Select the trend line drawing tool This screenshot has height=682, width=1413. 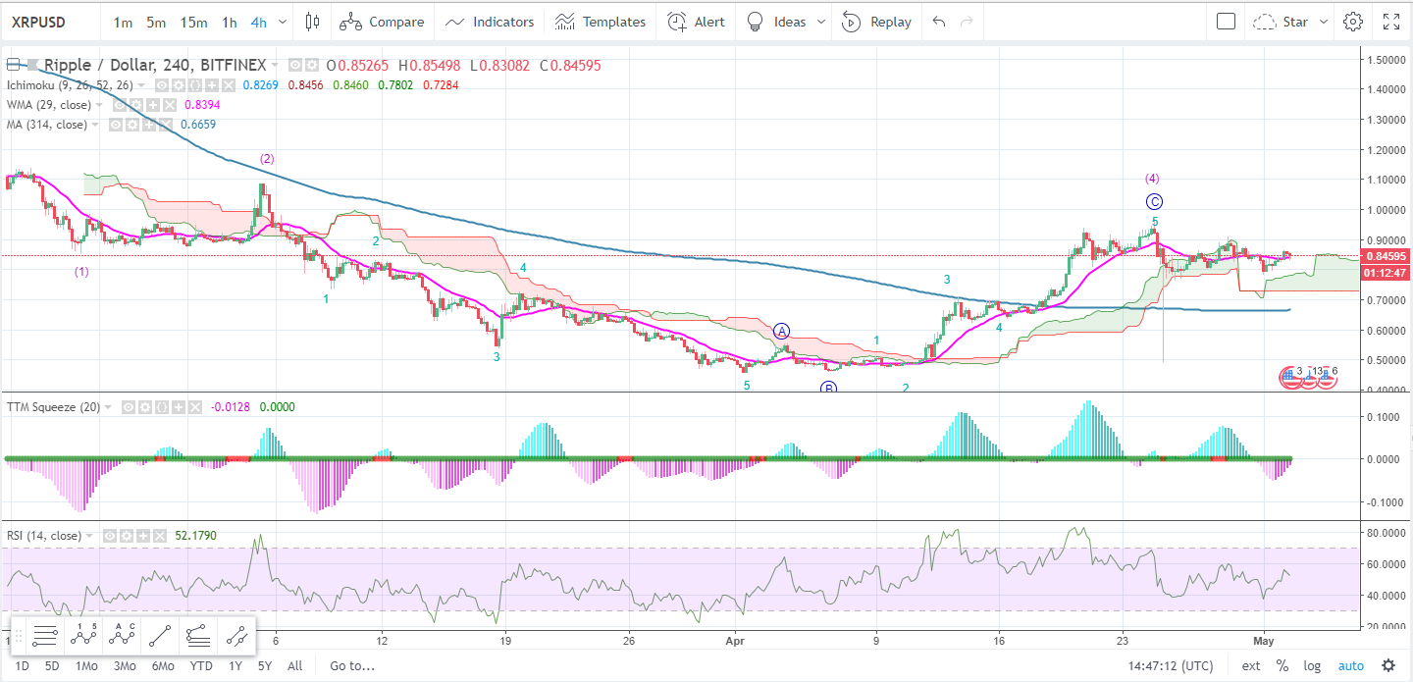tap(160, 636)
